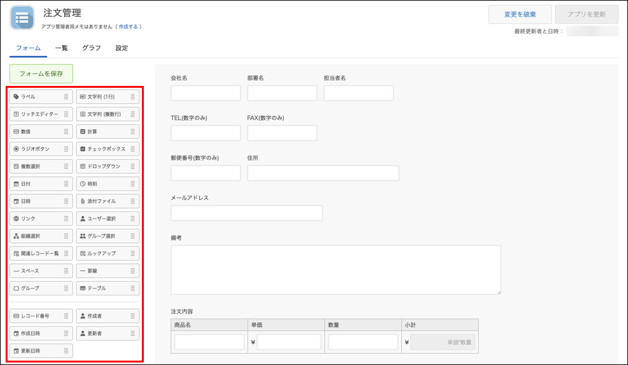The width and height of the screenshot is (628, 365).
Task: Click the フォームを保存 button
Action: tap(41, 73)
